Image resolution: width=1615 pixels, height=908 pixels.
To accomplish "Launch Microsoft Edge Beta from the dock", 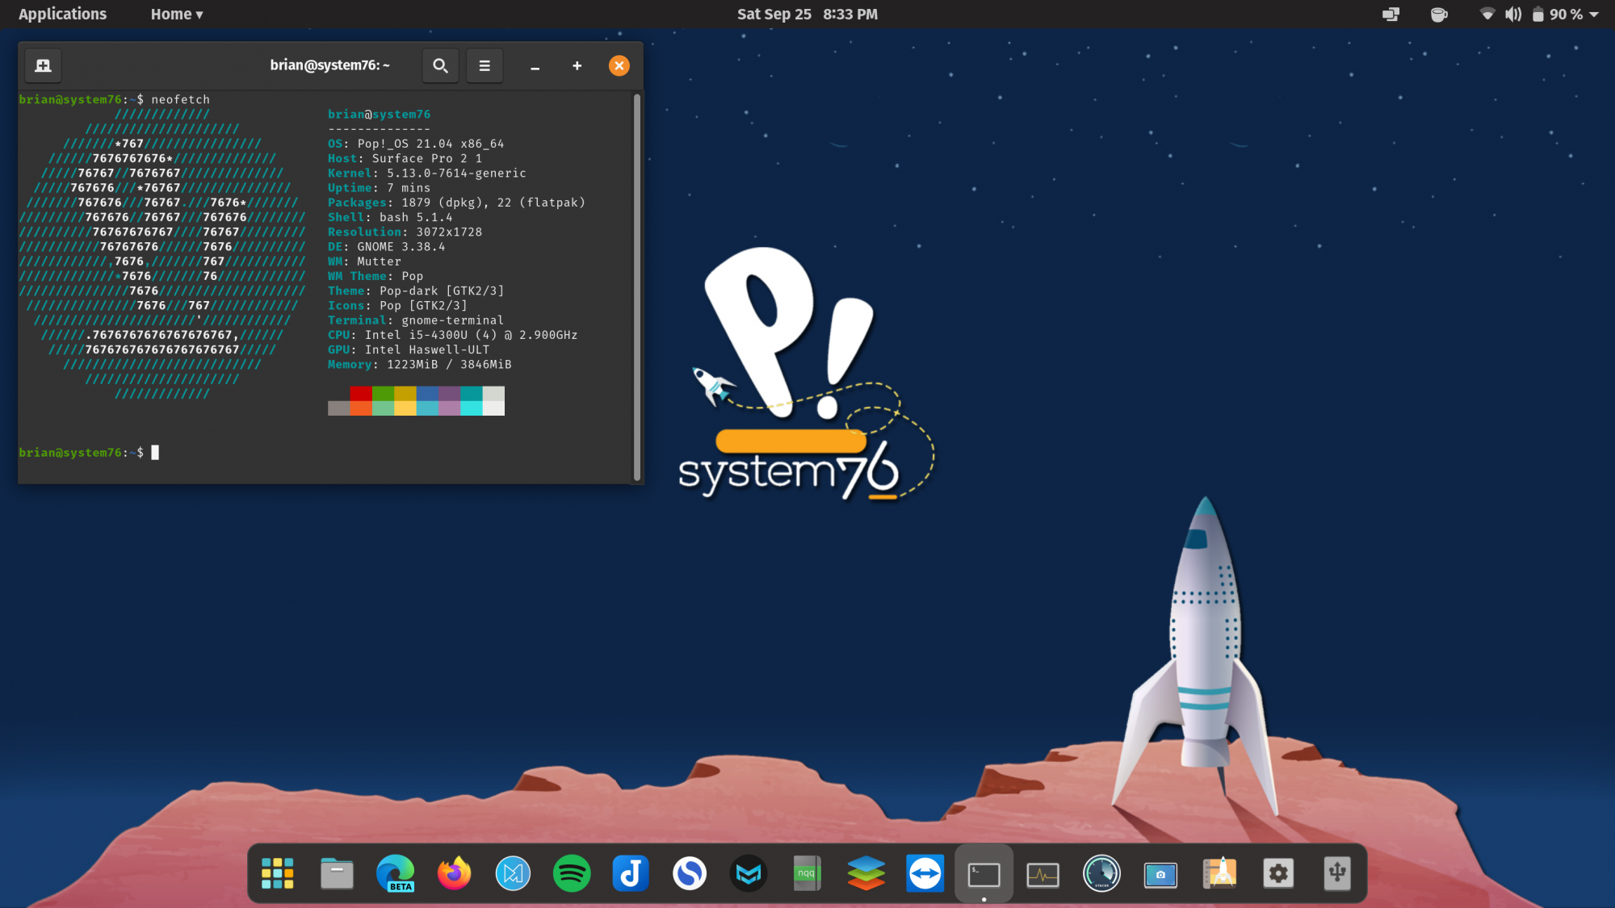I will tap(396, 873).
